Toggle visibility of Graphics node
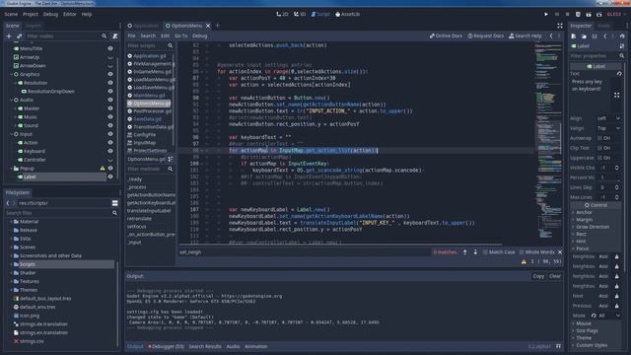This screenshot has height=355, width=631. 110,75
